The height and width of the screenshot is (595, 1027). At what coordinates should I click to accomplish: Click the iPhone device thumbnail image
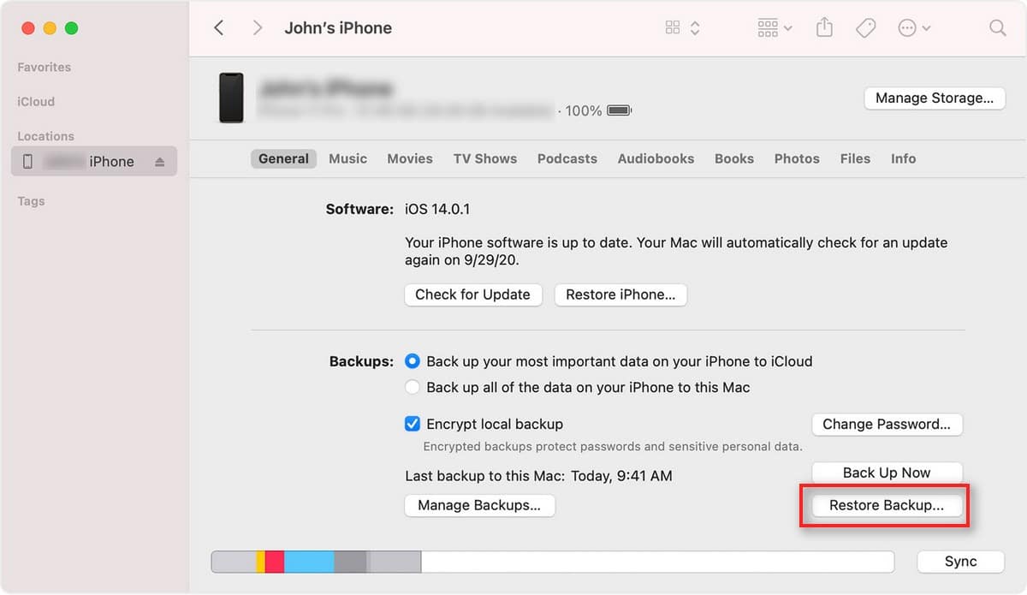(x=231, y=98)
